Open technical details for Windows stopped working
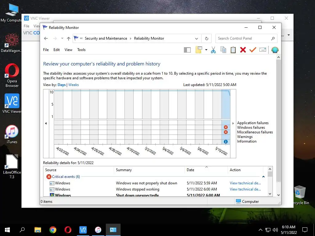The height and width of the screenshot is (236, 315). pos(245,189)
